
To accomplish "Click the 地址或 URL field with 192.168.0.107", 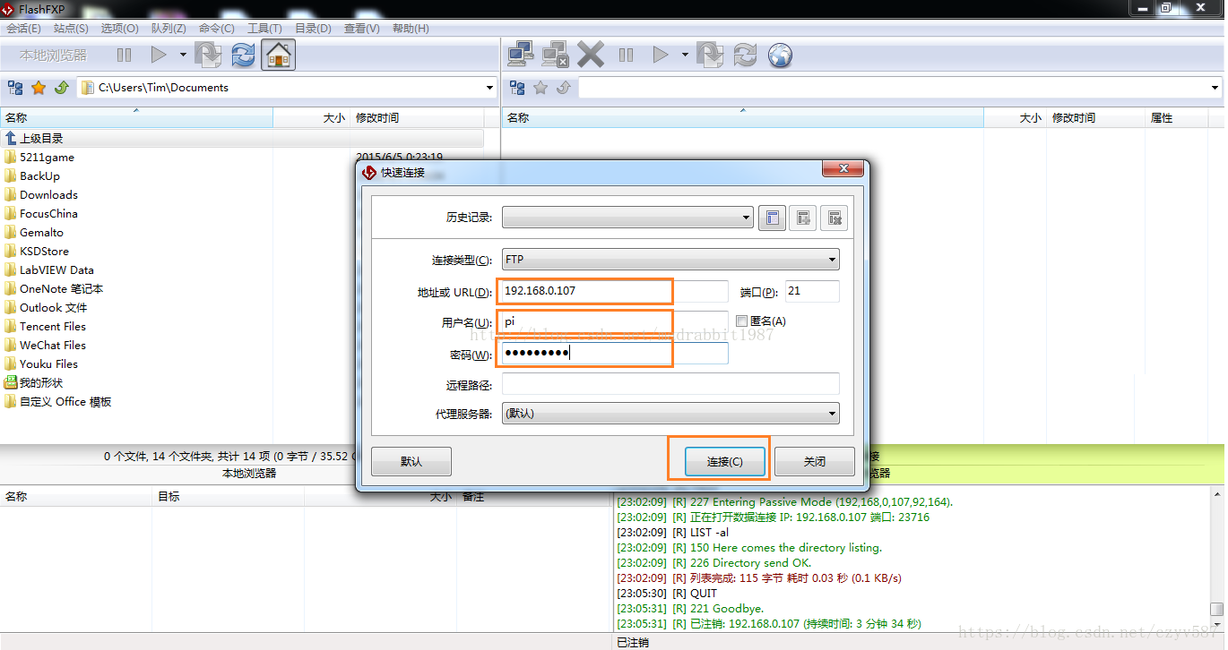I will 615,291.
